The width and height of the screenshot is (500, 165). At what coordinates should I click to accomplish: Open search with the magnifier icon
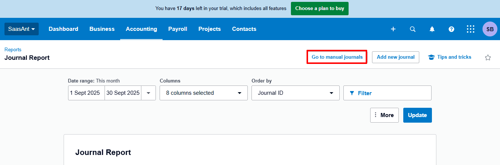(413, 29)
